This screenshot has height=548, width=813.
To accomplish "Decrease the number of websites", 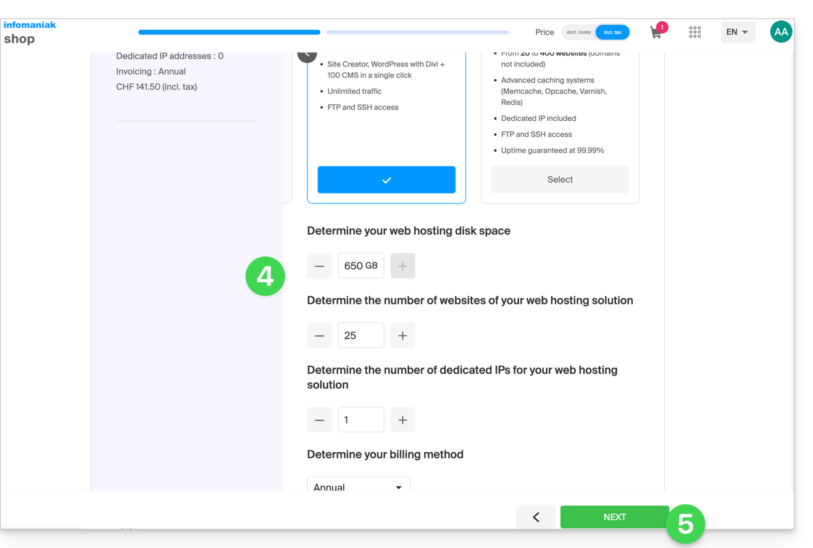I will pyautogui.click(x=319, y=335).
